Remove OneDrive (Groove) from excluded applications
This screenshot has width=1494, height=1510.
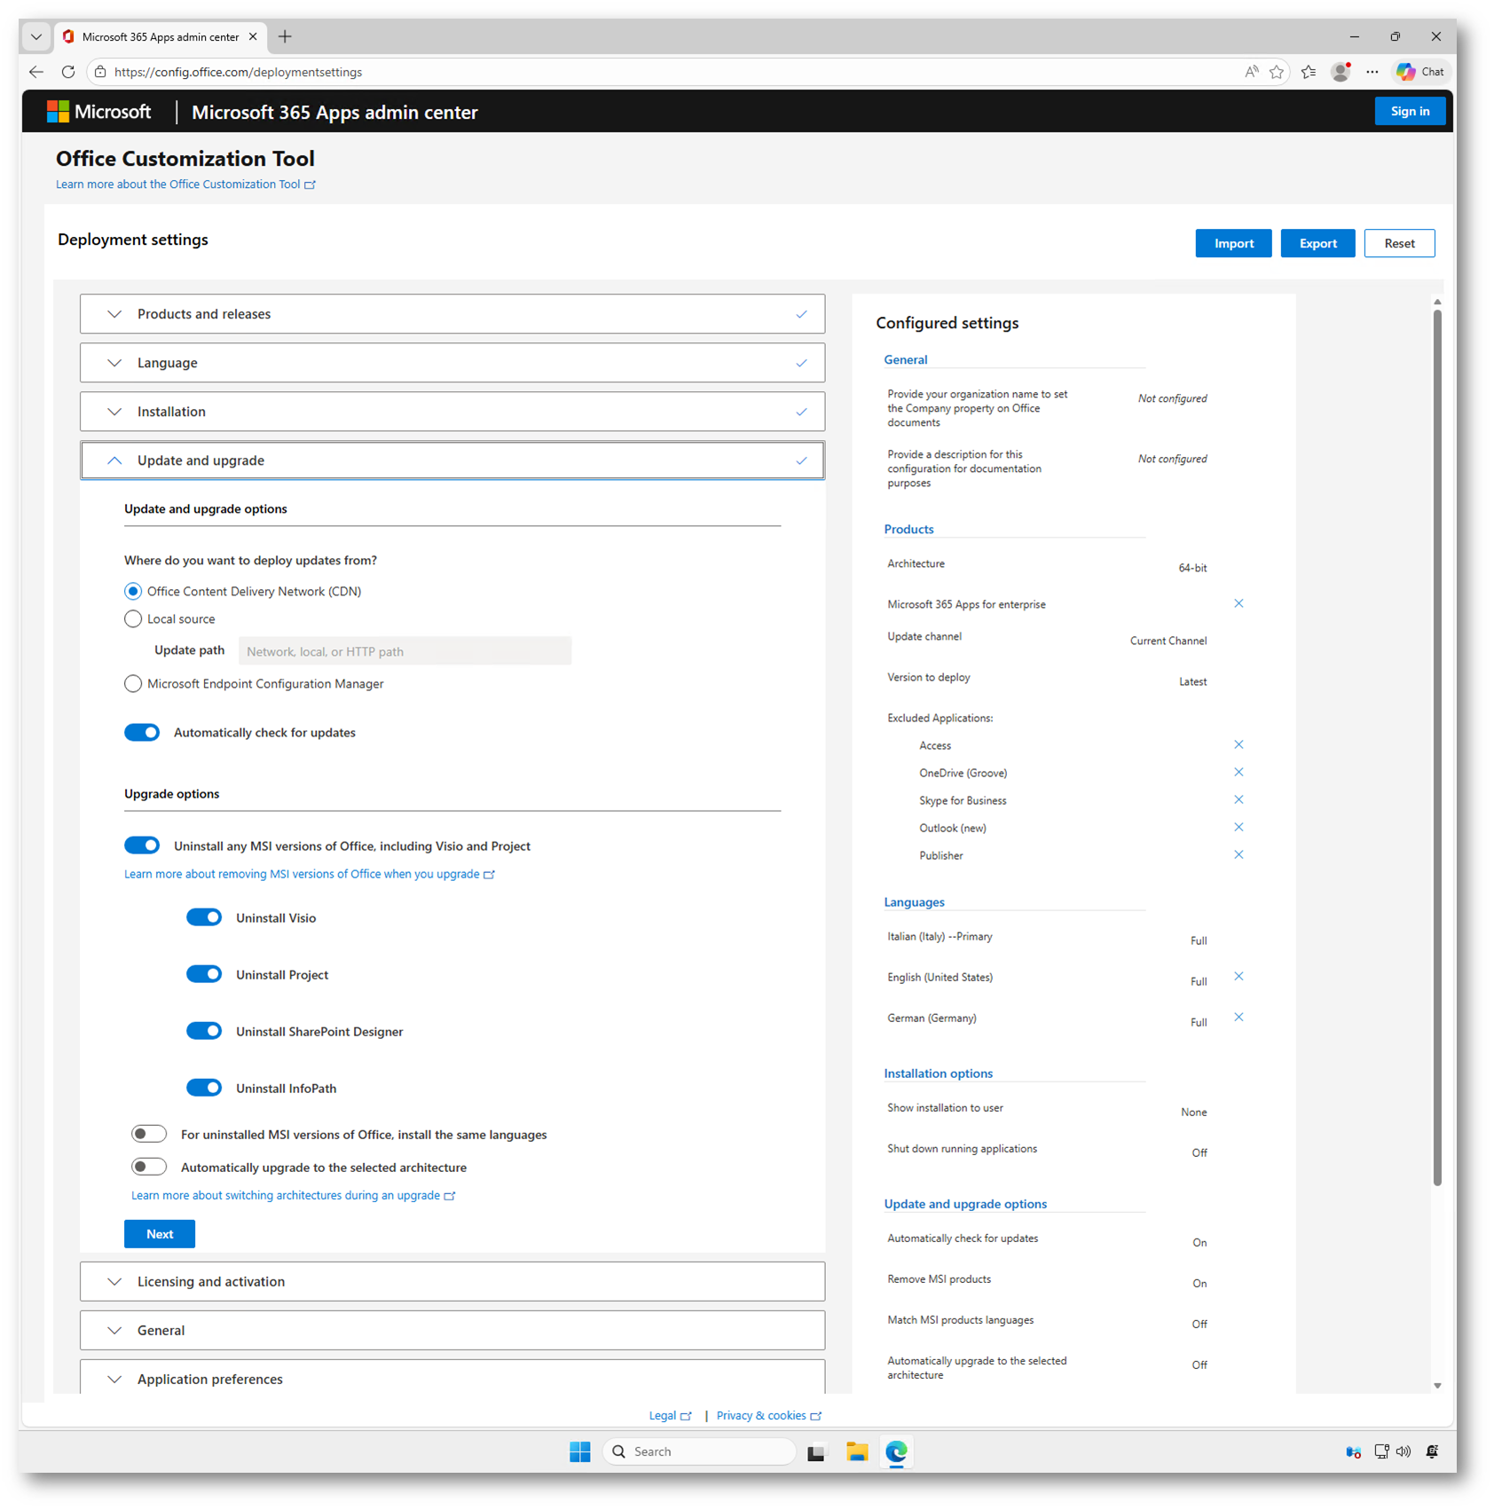(x=1238, y=772)
